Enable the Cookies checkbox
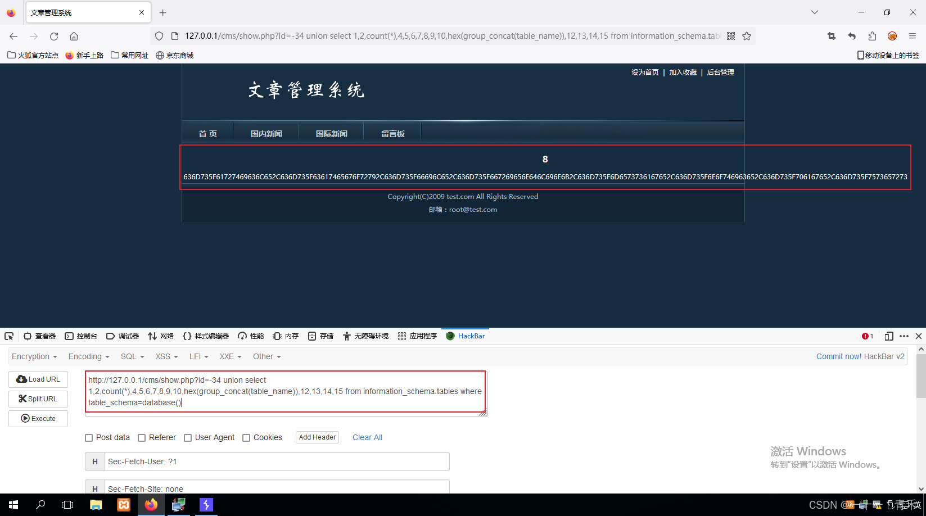Viewport: 926px width, 516px height. (246, 438)
